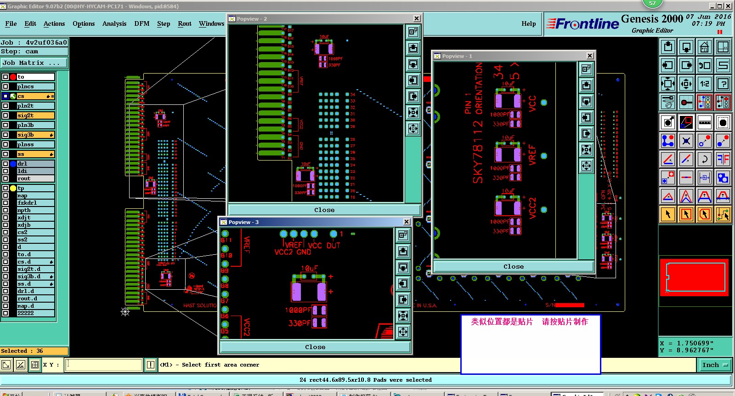
Task: Select the ruler measure tool
Action: pyautogui.click(x=705, y=122)
